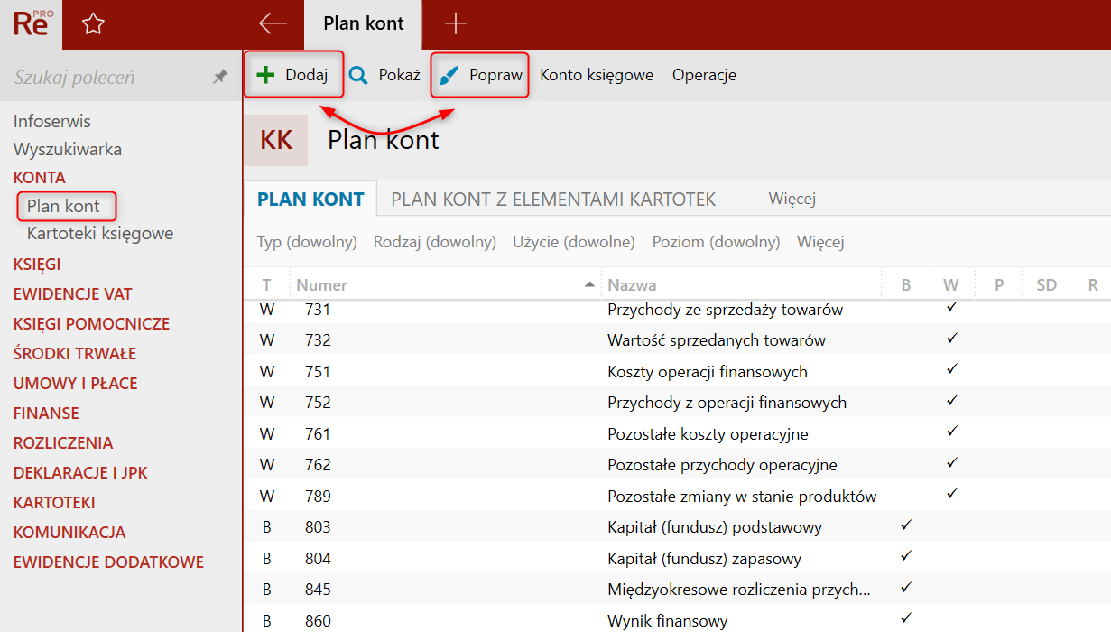Select the PLAN KONT view tab
The width and height of the screenshot is (1111, 632).
(310, 200)
